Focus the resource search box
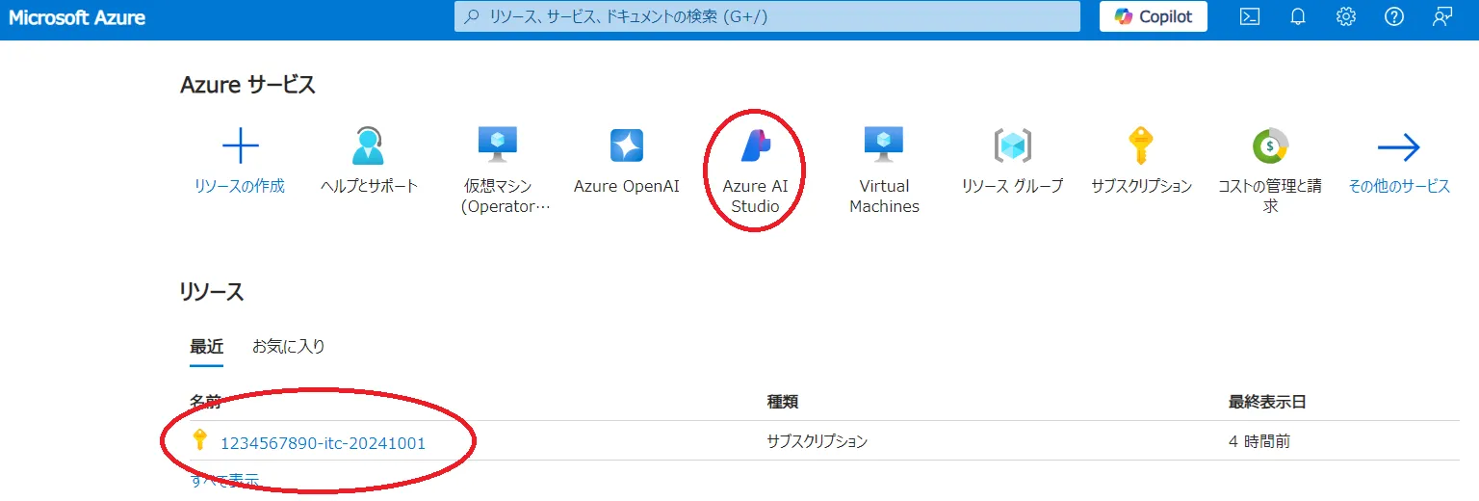Viewport: 1479px width, 501px height. click(766, 16)
